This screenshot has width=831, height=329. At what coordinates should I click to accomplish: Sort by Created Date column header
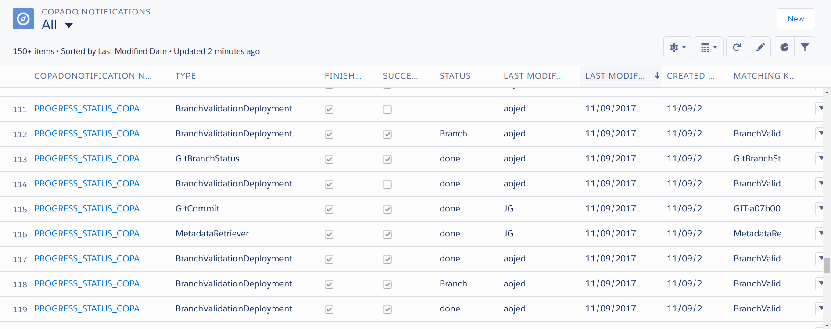pyautogui.click(x=691, y=76)
